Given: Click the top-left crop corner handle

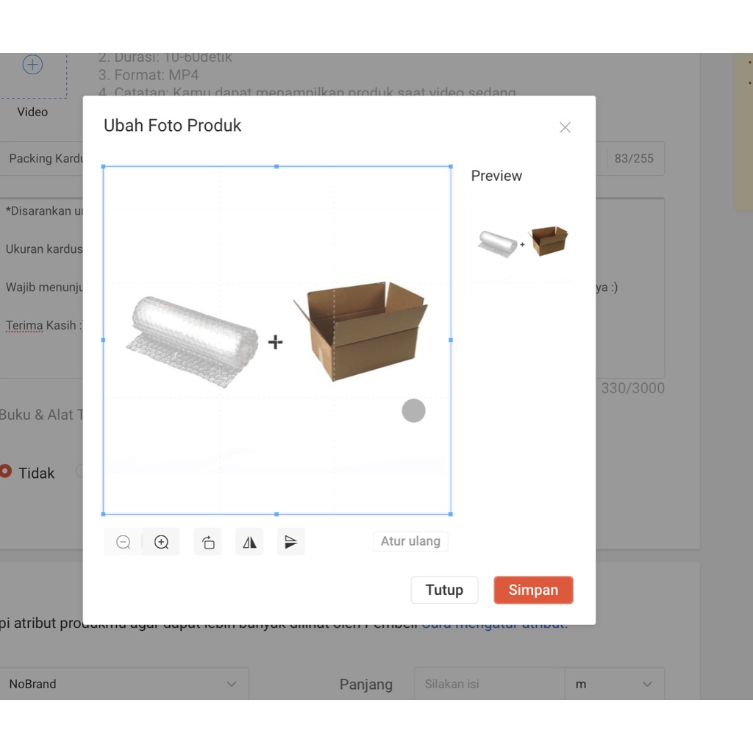Looking at the screenshot, I should (104, 167).
